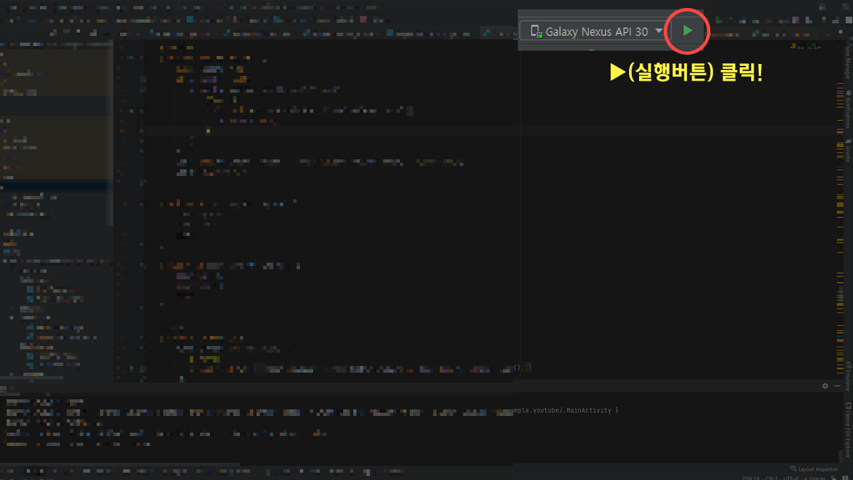The height and width of the screenshot is (480, 853).
Task: Hide the bottom Run panel
Action: tap(836, 386)
